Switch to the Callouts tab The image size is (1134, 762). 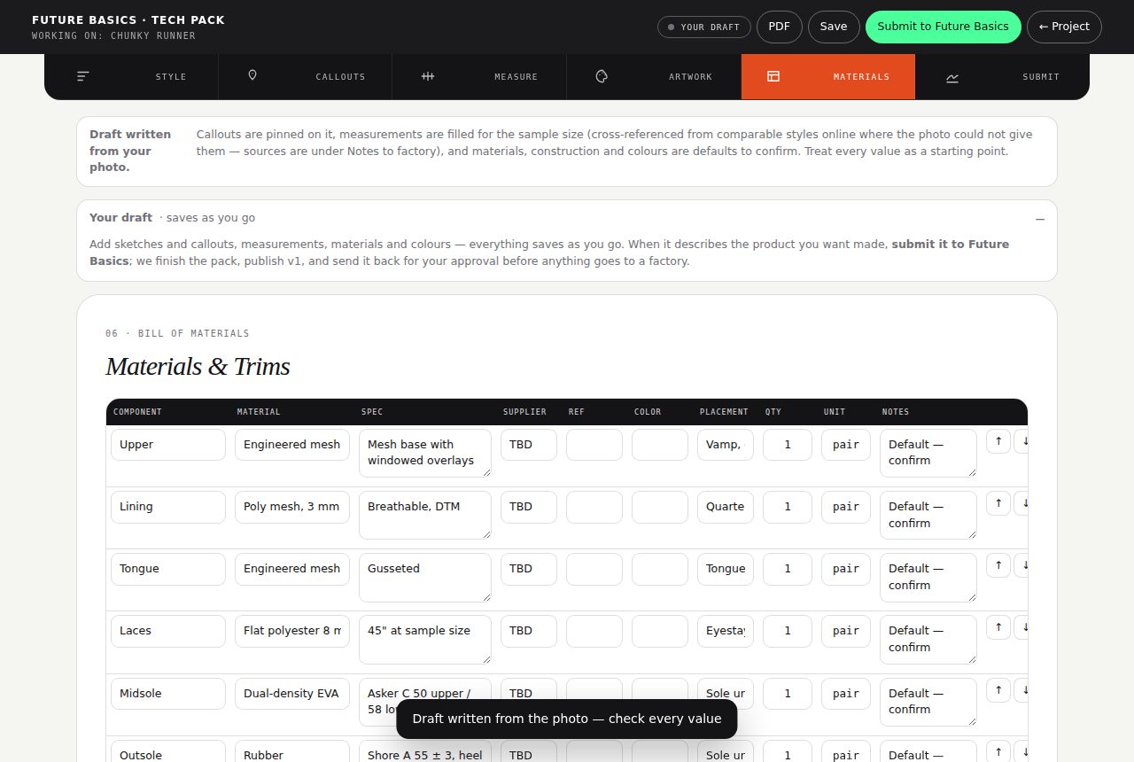(x=306, y=77)
